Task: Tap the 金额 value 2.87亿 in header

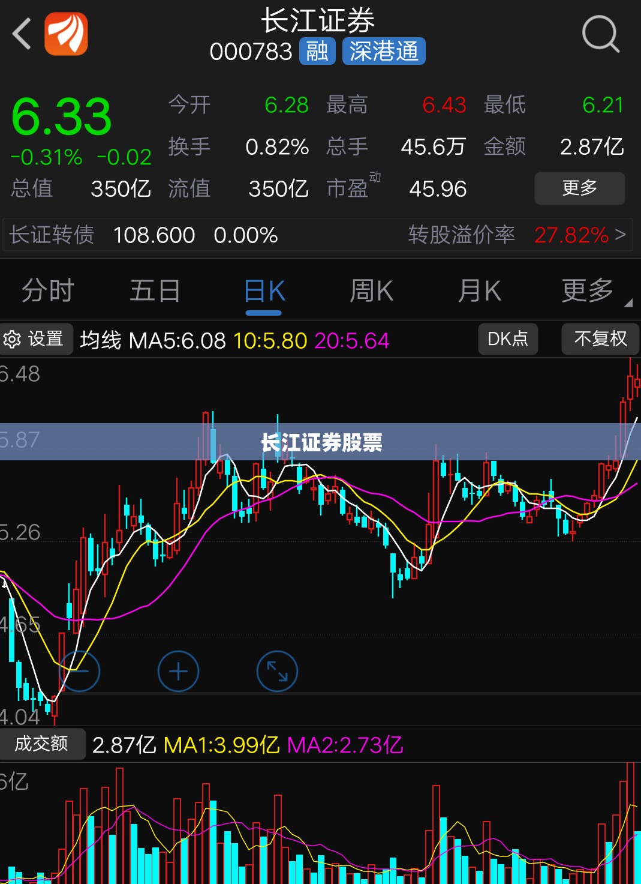Action: (x=592, y=147)
